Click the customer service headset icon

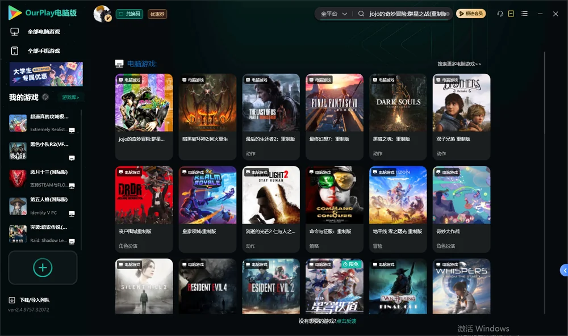click(x=500, y=14)
